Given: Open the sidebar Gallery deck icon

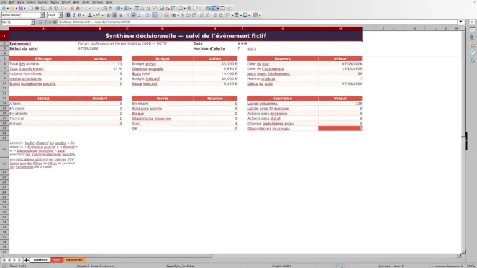Looking at the screenshot, I should coord(472,45).
